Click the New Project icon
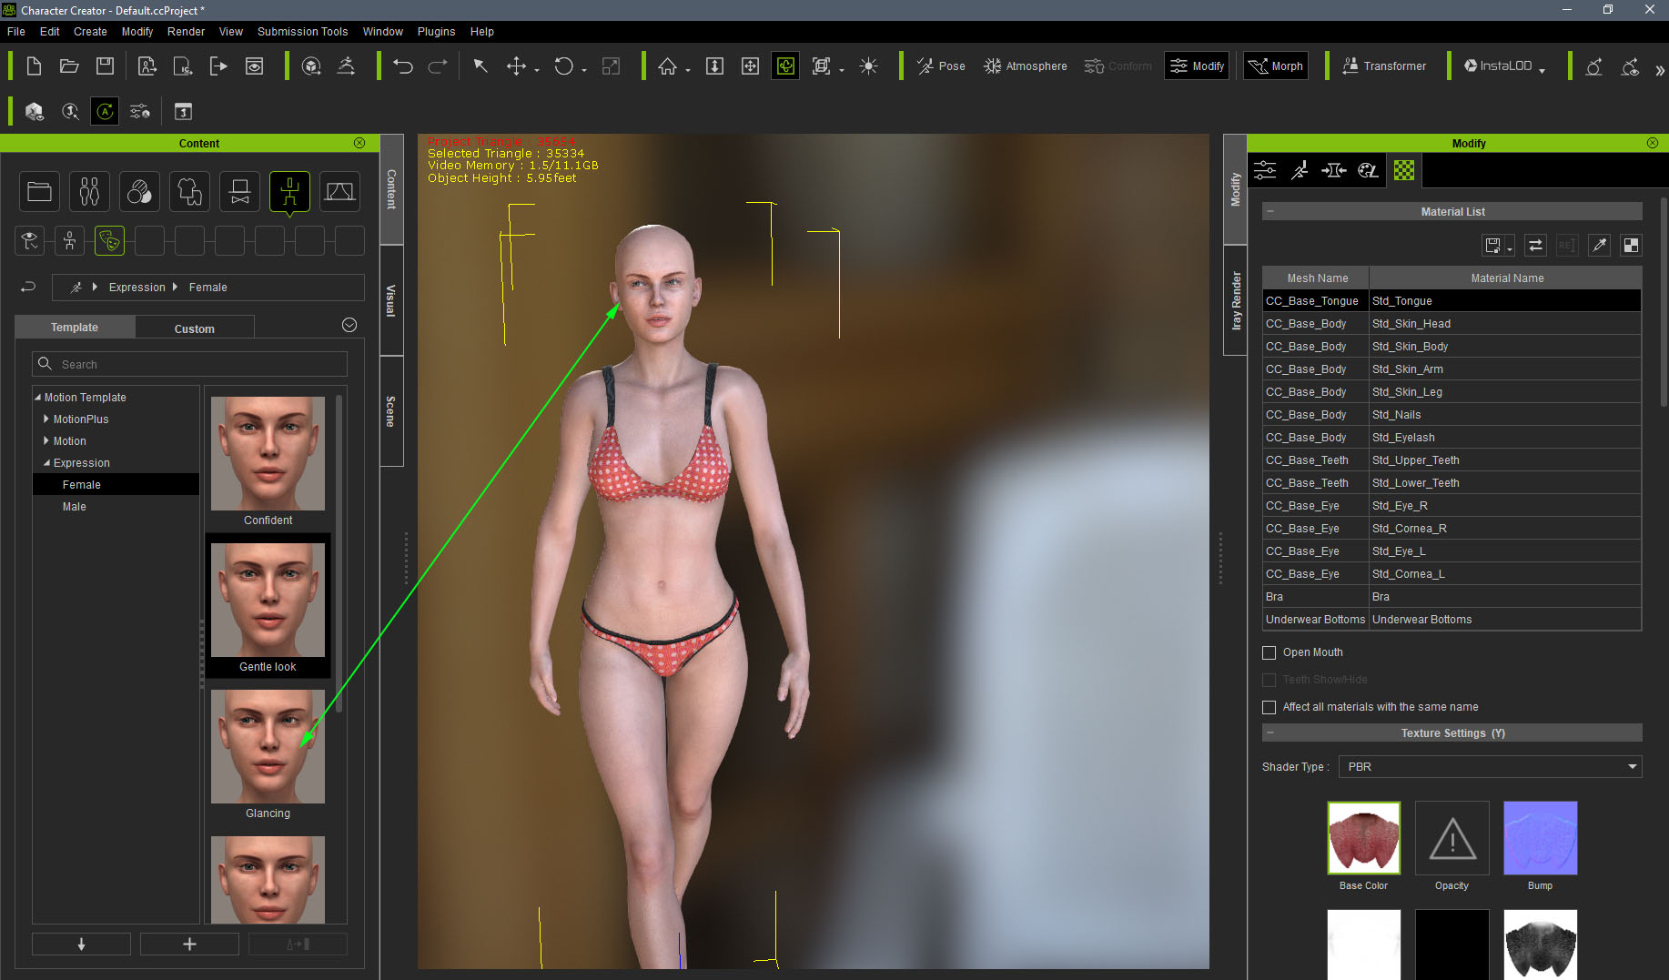This screenshot has width=1669, height=980. tap(34, 66)
